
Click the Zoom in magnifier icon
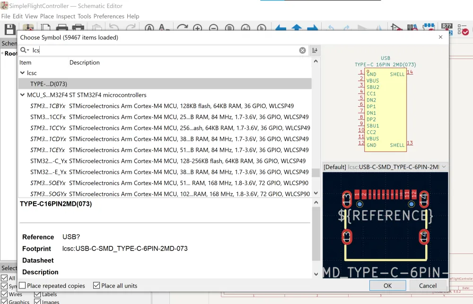coord(197,29)
